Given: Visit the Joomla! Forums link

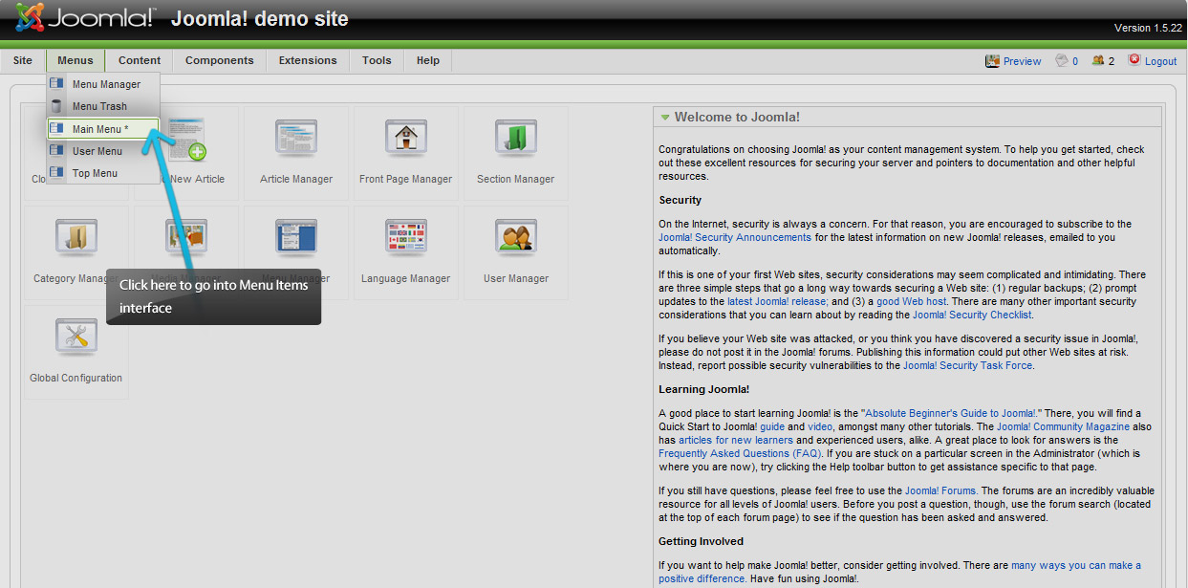Looking at the screenshot, I should (940, 490).
